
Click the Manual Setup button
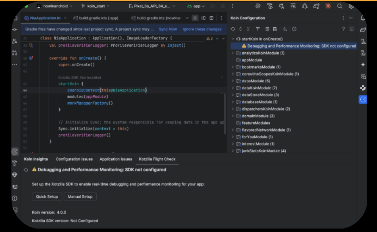coord(80,197)
